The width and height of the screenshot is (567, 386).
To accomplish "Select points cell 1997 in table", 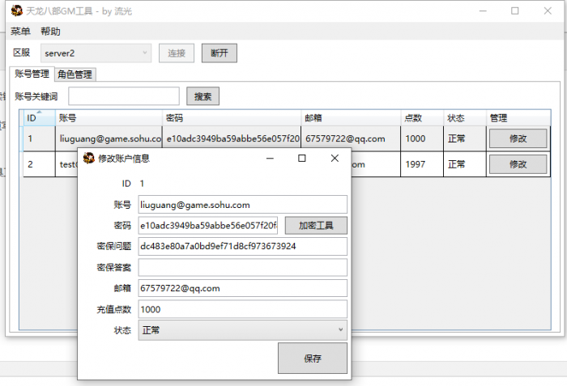I will [422, 164].
